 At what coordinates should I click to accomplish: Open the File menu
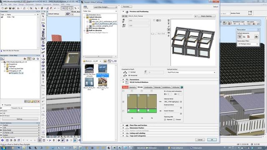[x=5, y=4]
